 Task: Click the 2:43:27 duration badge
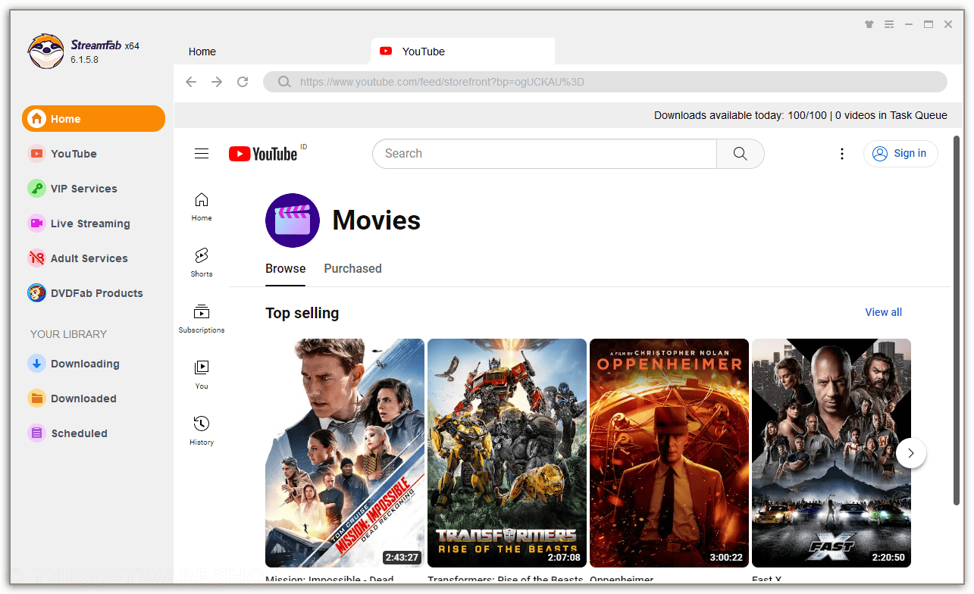pyautogui.click(x=402, y=557)
